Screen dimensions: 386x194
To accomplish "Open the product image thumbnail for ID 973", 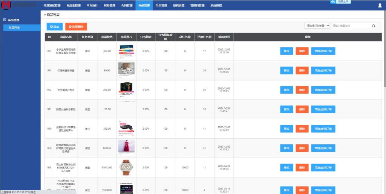I will pyautogui.click(x=126, y=70).
